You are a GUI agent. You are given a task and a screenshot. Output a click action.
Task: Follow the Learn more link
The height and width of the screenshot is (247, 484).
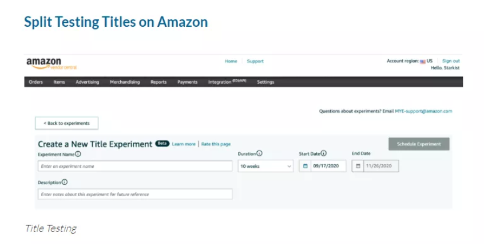(x=184, y=144)
